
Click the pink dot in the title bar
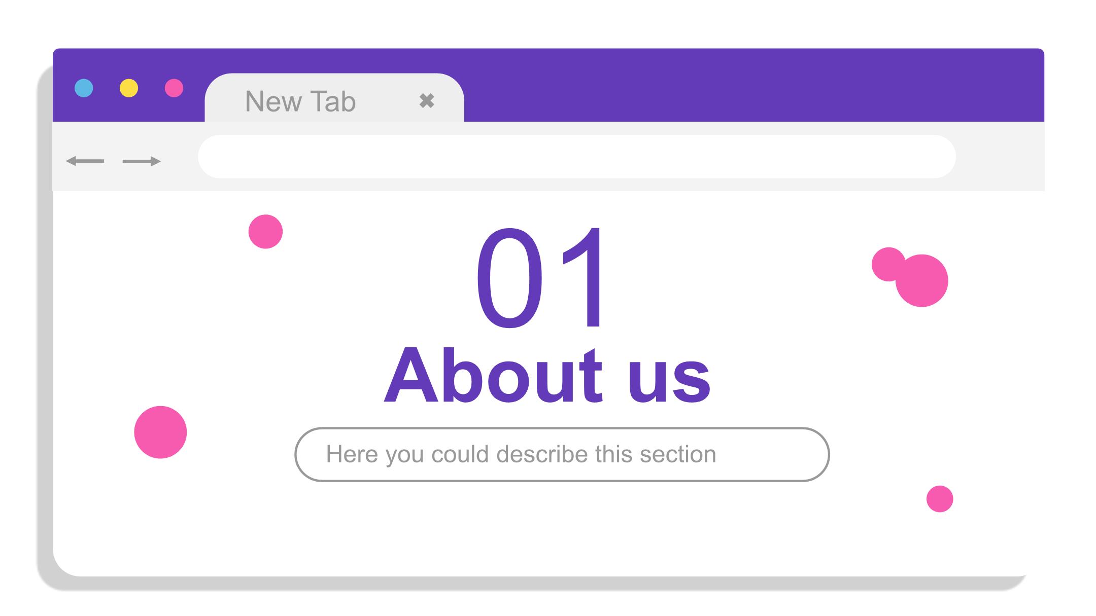[174, 88]
